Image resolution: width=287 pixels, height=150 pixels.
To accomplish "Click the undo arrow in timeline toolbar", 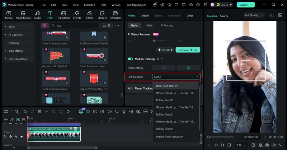I will coord(25,111).
